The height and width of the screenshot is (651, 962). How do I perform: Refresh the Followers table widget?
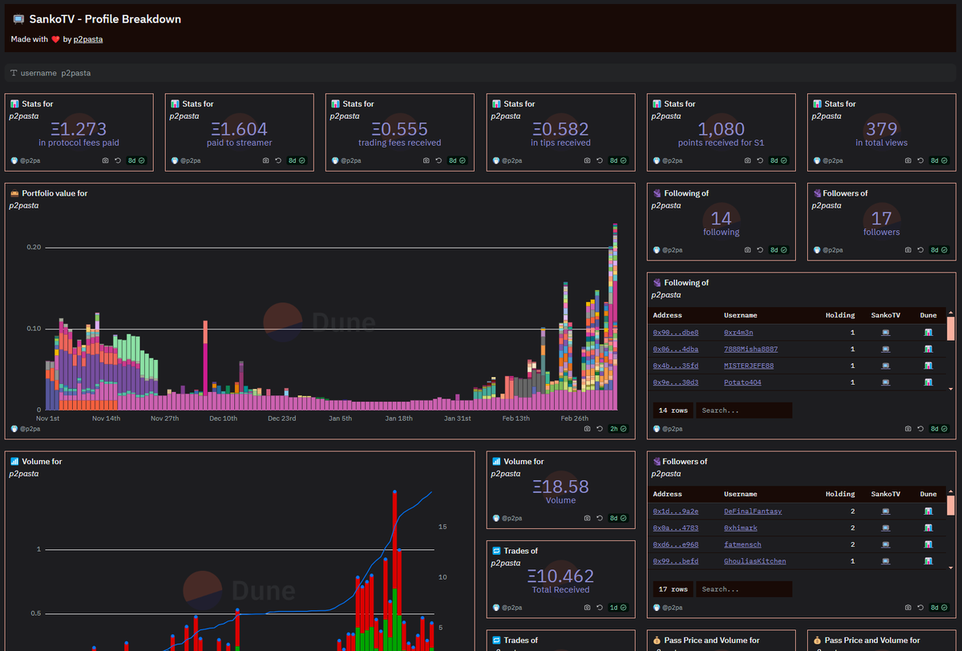point(920,608)
